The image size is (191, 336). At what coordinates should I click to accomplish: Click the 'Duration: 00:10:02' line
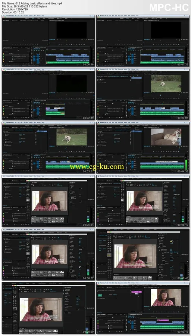[x=12, y=12]
